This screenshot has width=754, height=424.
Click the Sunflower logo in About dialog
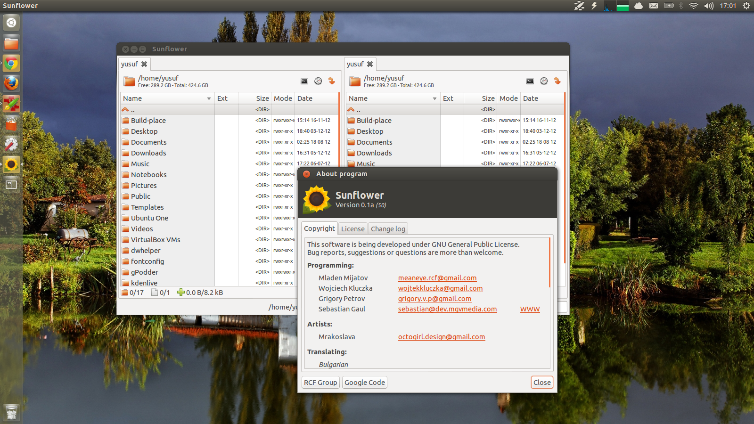point(317,199)
